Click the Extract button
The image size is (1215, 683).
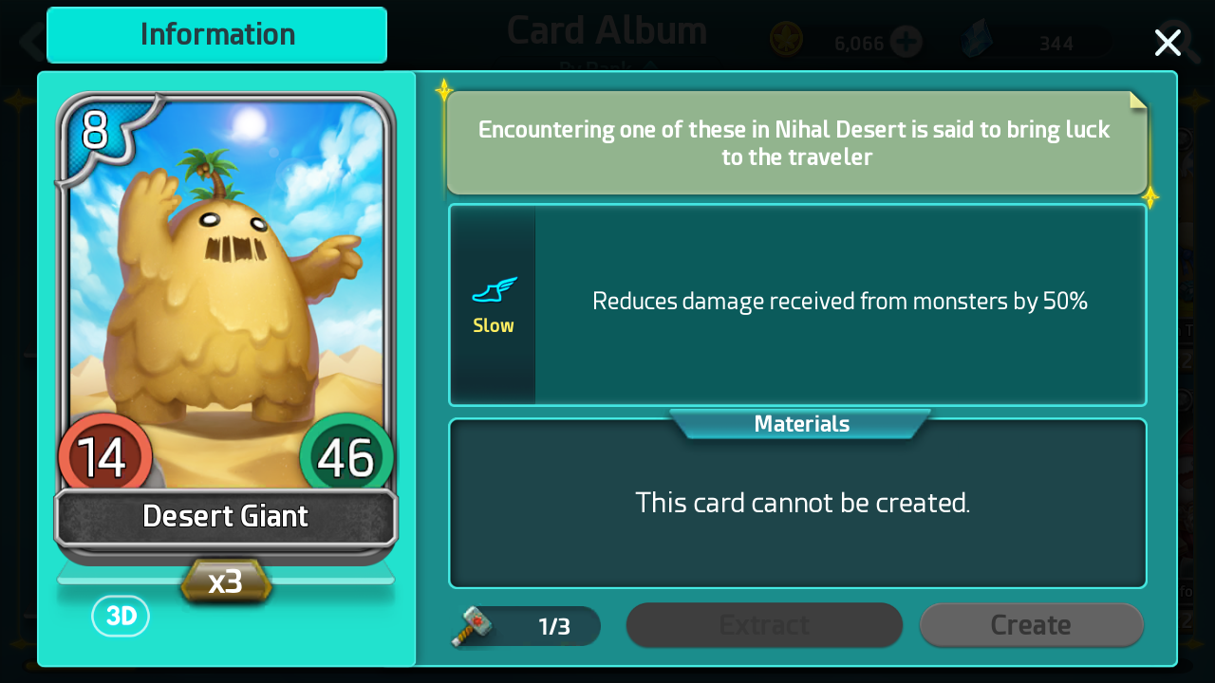764,625
